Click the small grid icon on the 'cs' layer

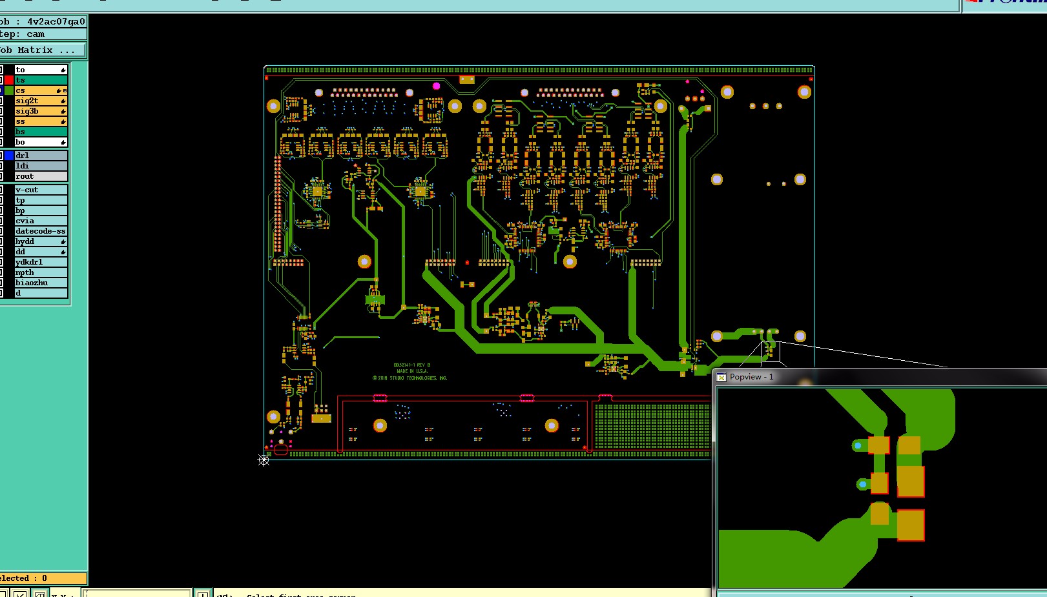tap(65, 91)
